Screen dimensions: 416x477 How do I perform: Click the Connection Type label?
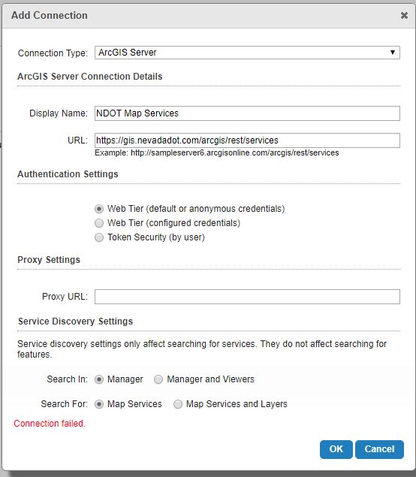(53, 53)
